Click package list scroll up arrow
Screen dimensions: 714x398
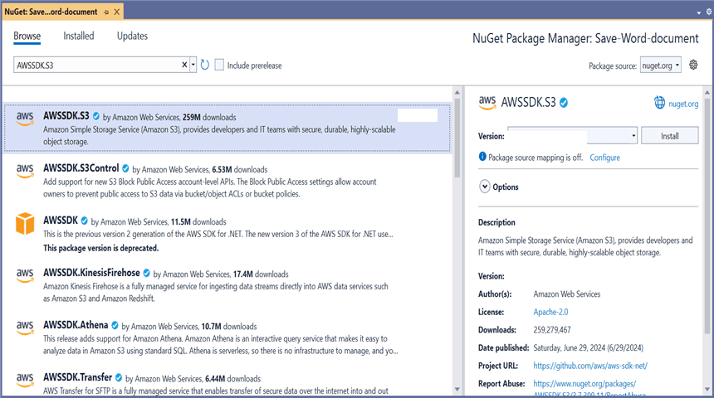coord(457,92)
